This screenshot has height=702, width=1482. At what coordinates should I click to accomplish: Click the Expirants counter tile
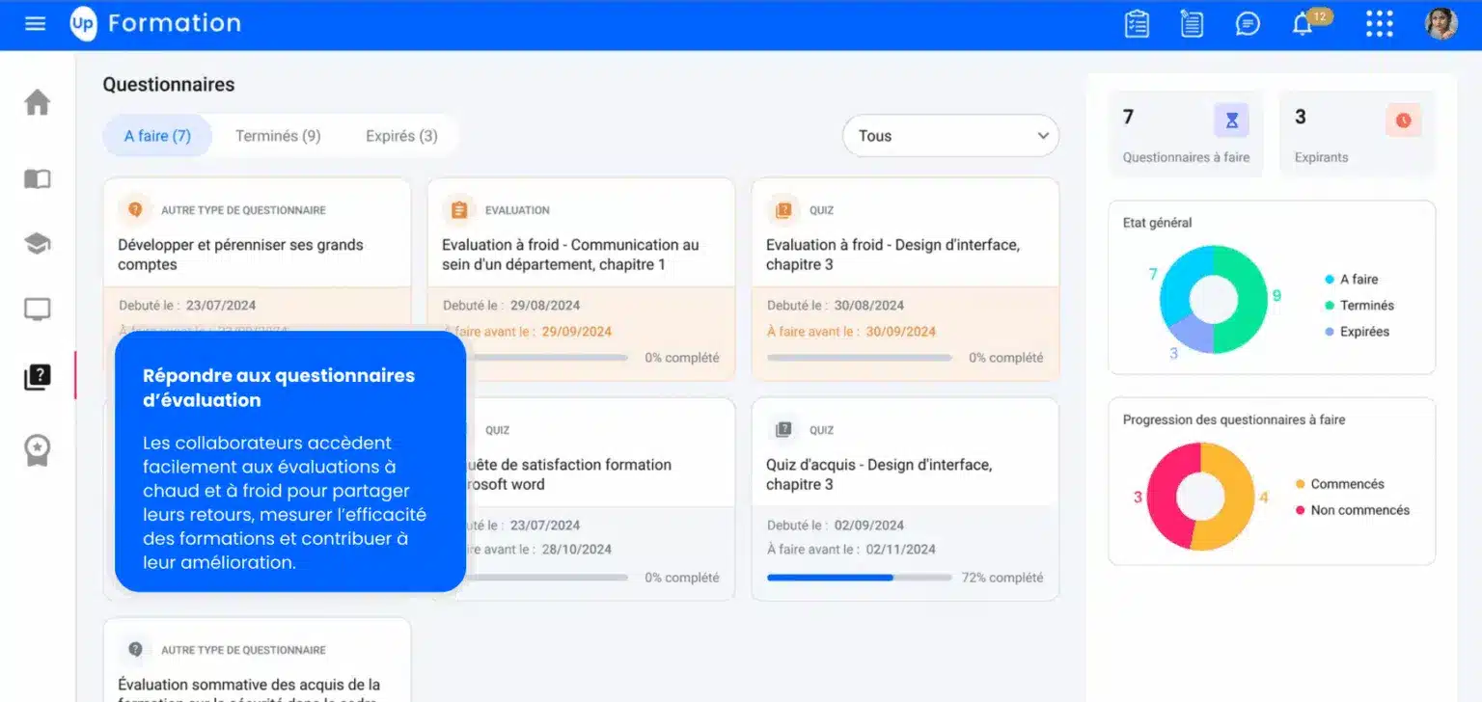pos(1357,134)
